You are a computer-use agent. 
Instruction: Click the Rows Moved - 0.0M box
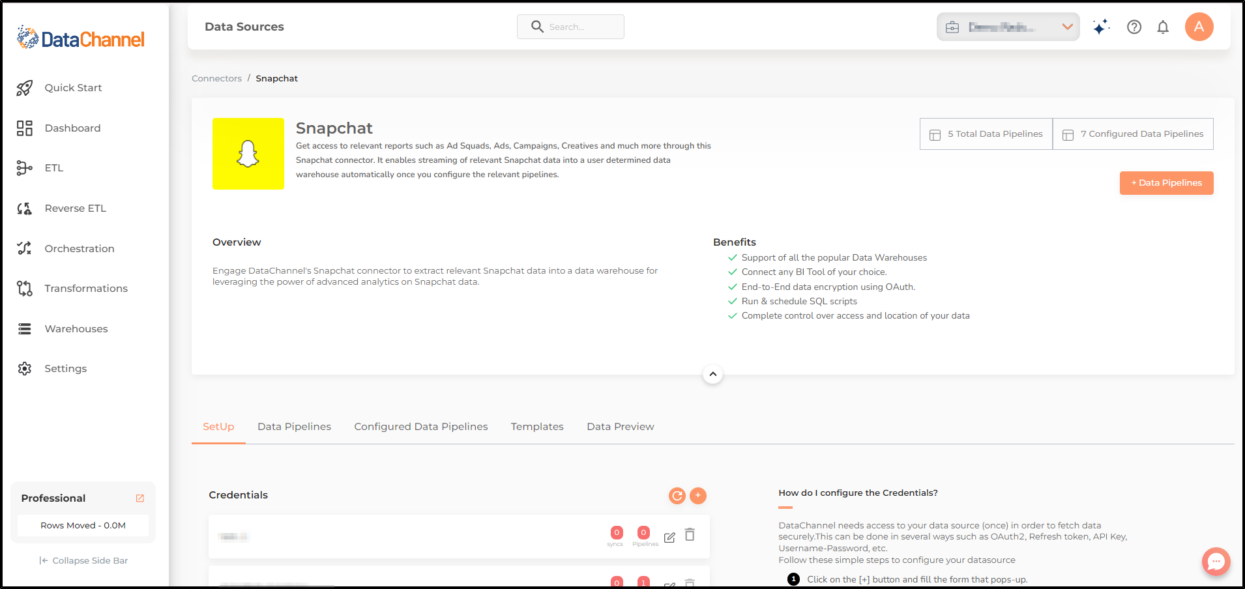pos(83,526)
